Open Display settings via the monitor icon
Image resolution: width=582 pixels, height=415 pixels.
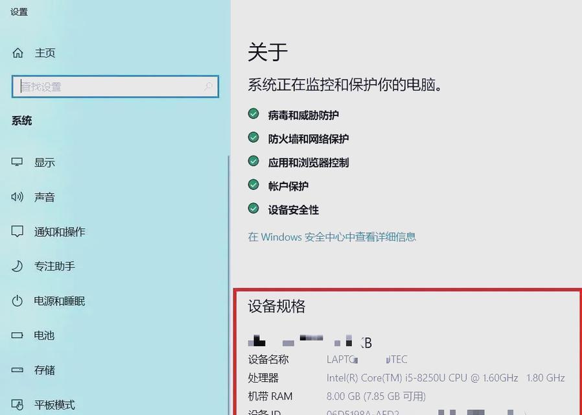click(x=17, y=163)
